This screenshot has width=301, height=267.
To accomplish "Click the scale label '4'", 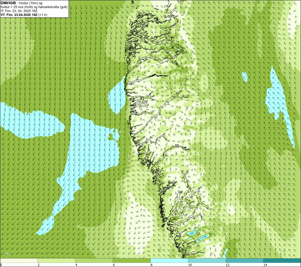I will (76, 265).
